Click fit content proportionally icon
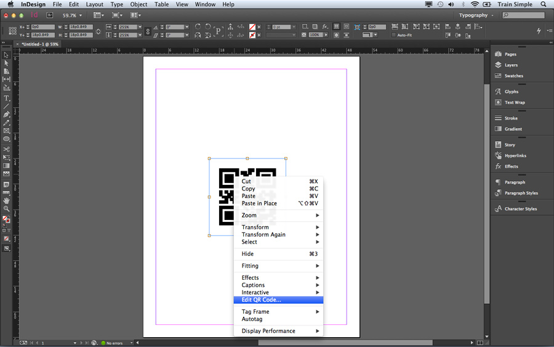 point(405,27)
